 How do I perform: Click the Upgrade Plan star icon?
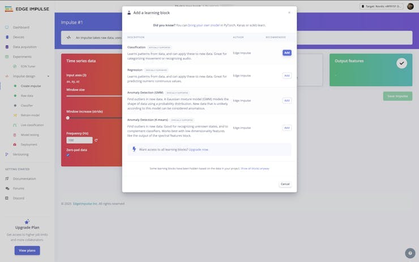tap(27, 222)
